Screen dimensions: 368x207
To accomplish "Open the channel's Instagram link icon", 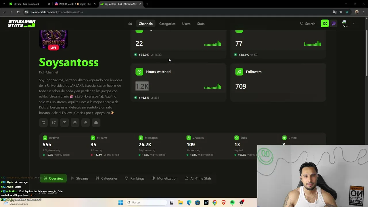I will tap(75, 123).
